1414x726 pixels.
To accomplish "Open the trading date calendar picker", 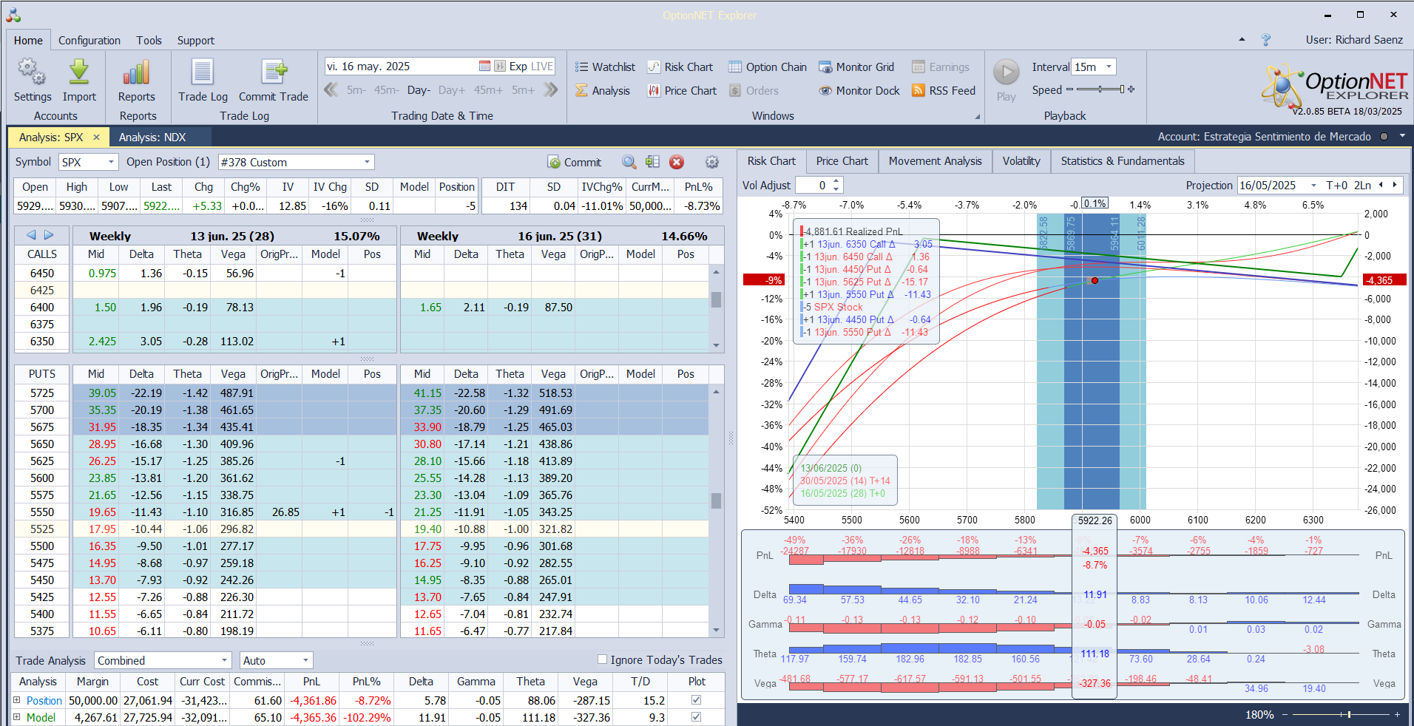I will point(484,67).
